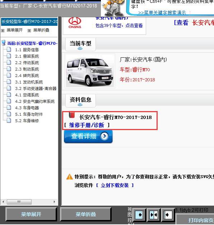Click the 厂家:长安汽车(国内) text

pyautogui.click(x=143, y=59)
